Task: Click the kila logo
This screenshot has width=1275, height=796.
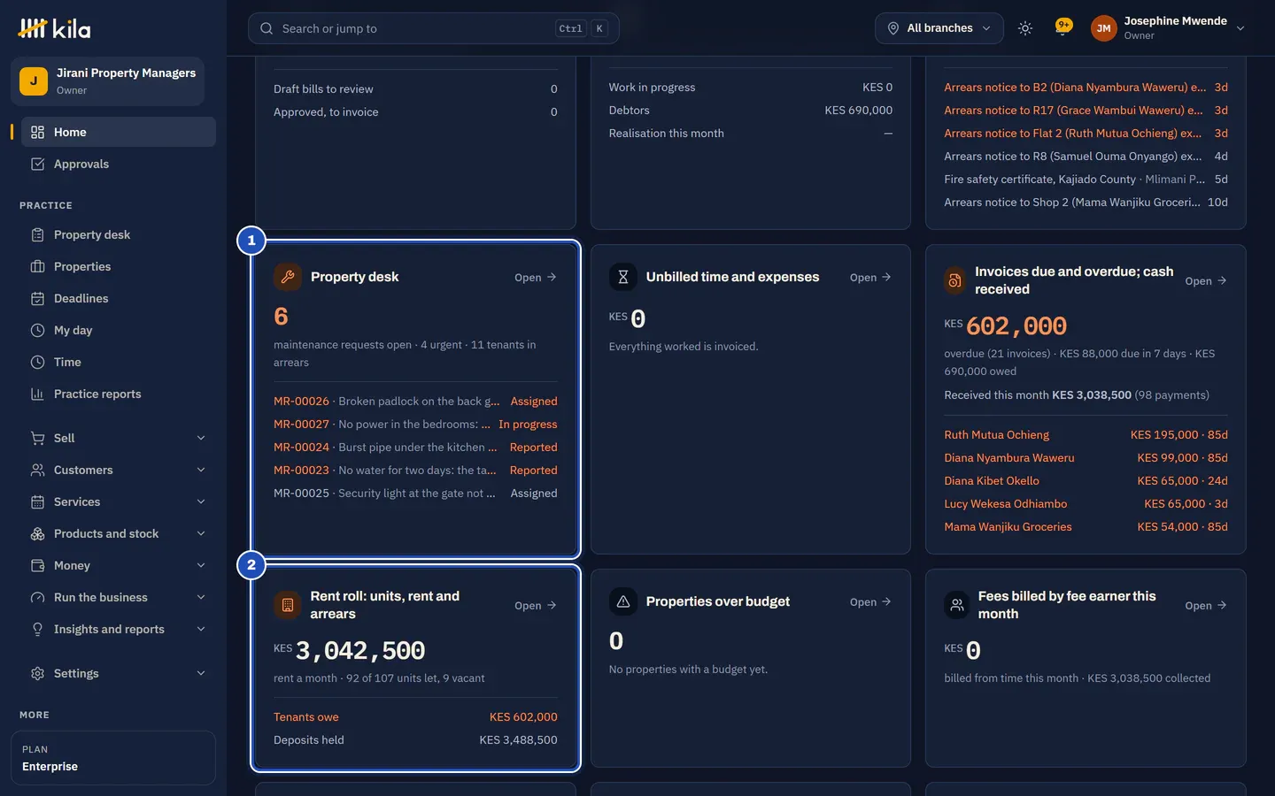Action: pos(55,28)
